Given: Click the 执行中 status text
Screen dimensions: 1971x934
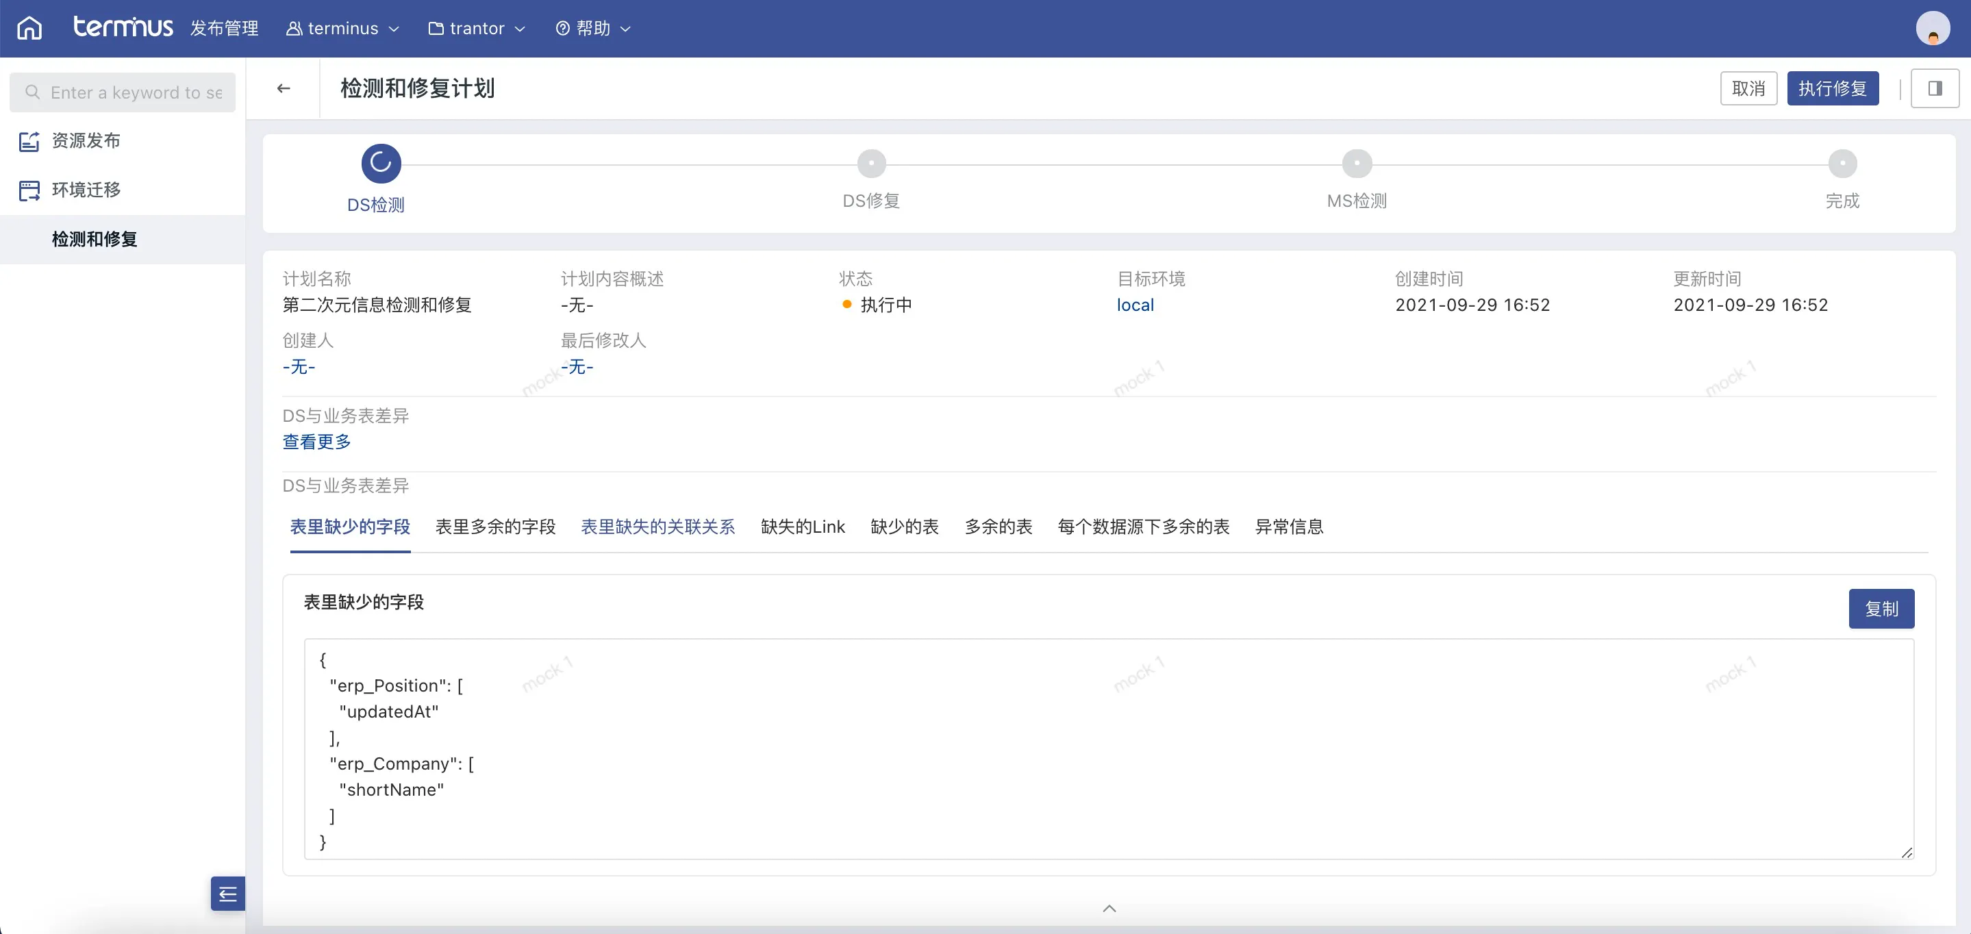Looking at the screenshot, I should 886,305.
